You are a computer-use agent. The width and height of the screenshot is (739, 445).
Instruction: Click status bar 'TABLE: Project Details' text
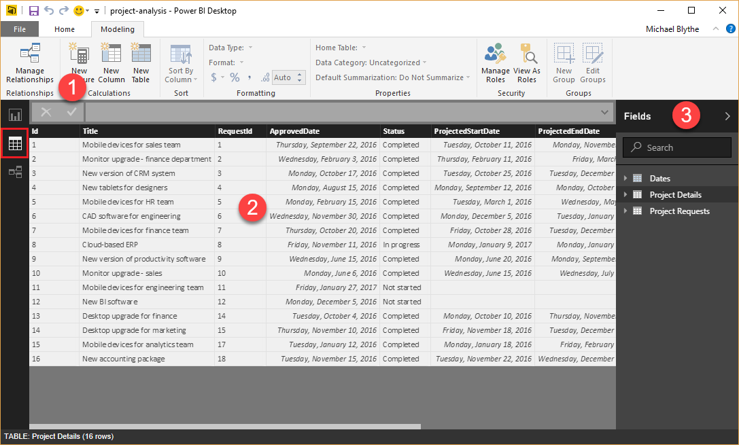pyautogui.click(x=59, y=437)
